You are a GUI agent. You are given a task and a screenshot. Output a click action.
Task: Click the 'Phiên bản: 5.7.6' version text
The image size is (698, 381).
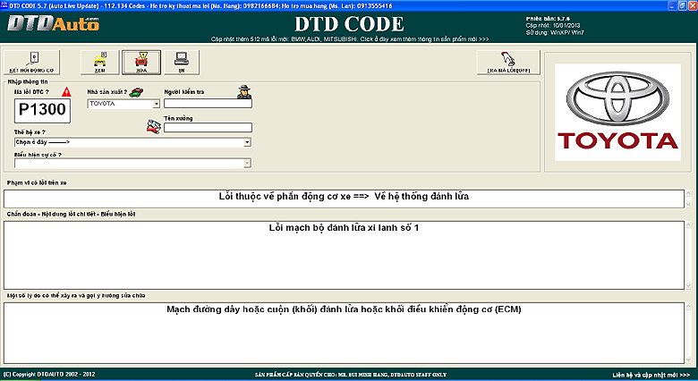pyautogui.click(x=548, y=19)
